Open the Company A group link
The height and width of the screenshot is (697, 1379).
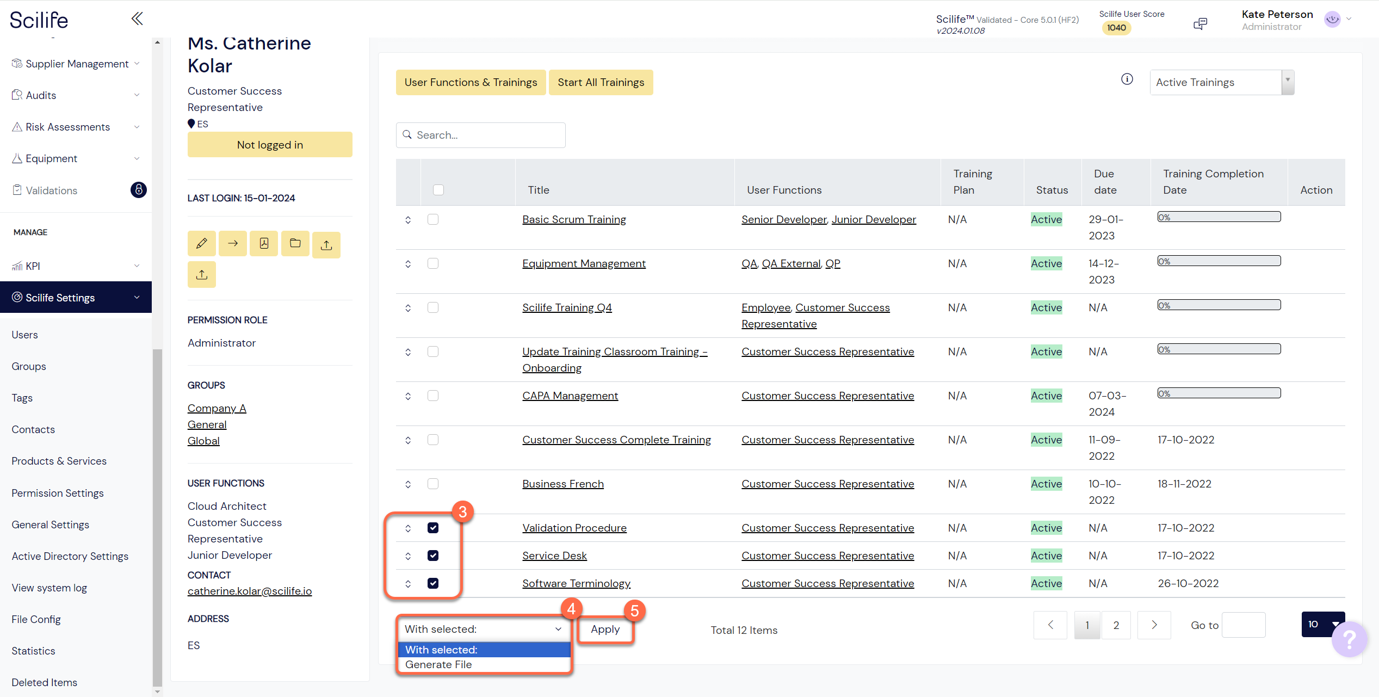(217, 408)
